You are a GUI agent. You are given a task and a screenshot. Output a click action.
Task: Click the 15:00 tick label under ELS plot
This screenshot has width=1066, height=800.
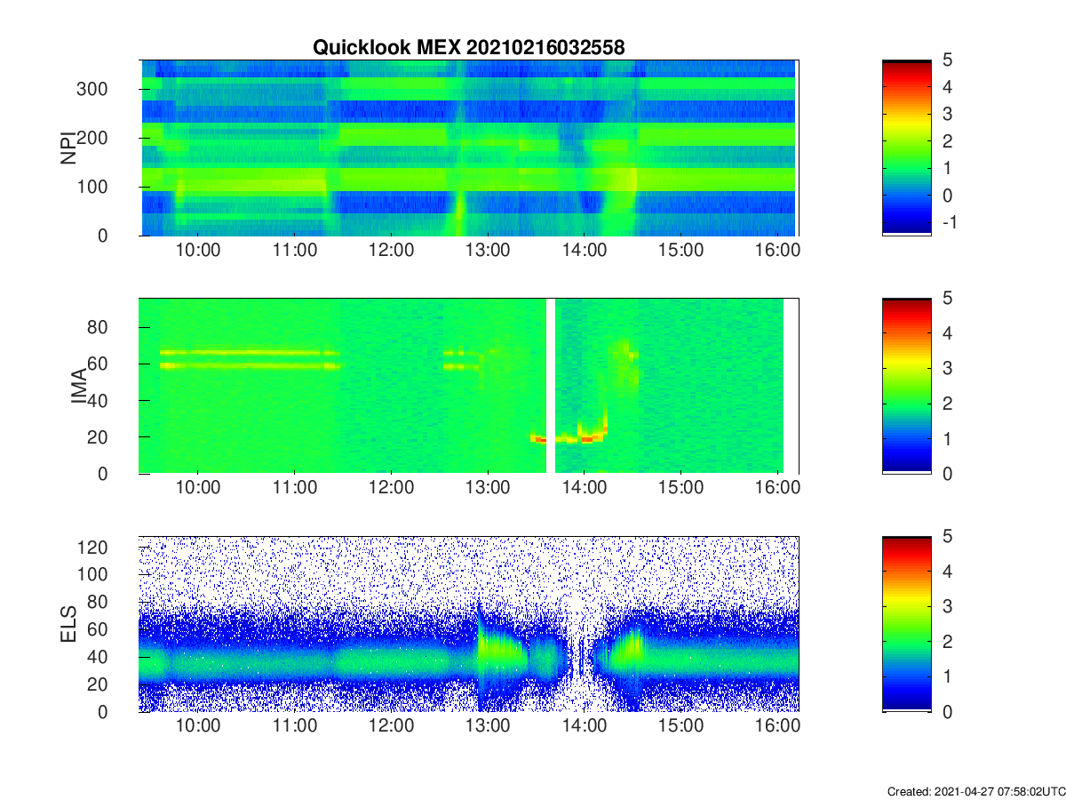(x=680, y=726)
